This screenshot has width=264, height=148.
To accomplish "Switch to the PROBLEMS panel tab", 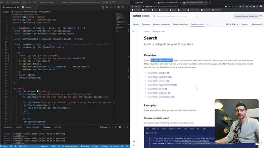I will 8,127.
